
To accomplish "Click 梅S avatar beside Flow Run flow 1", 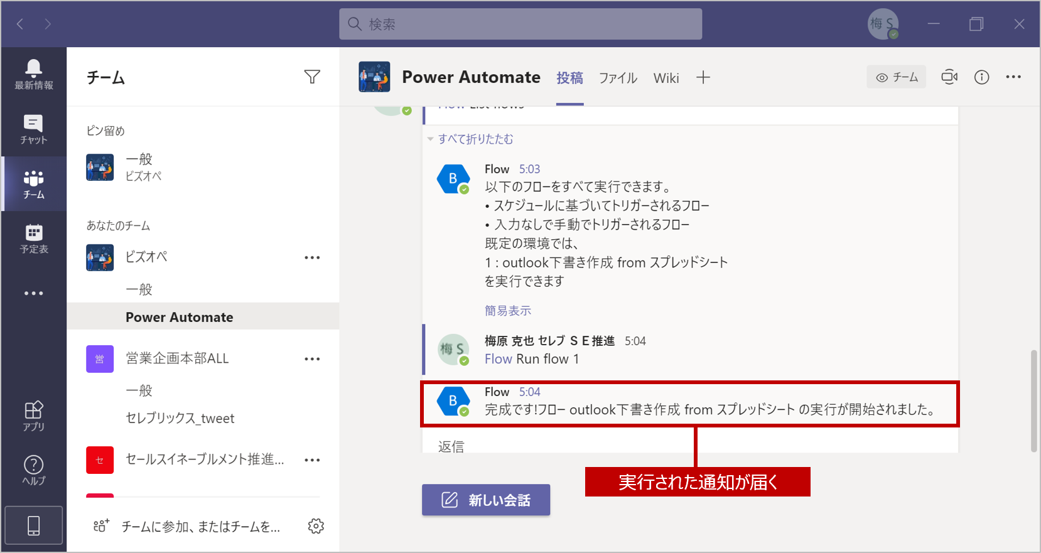I will 453,350.
